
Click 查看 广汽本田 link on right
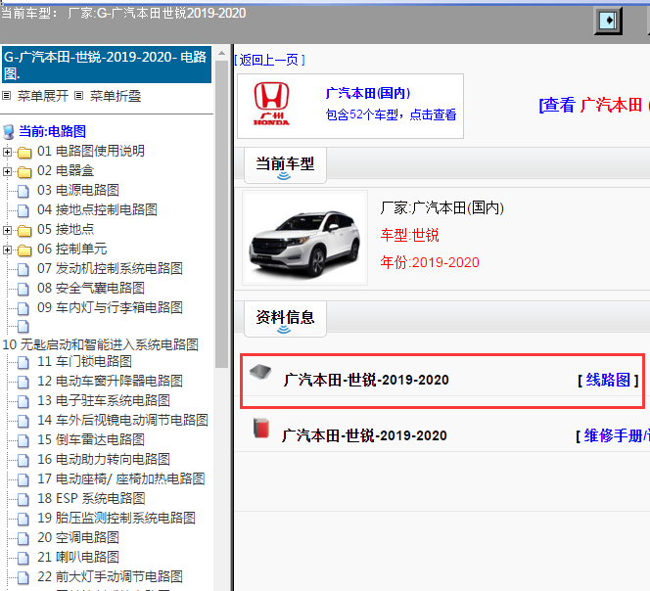tap(594, 105)
